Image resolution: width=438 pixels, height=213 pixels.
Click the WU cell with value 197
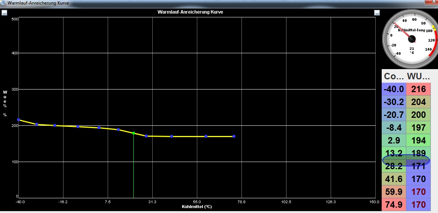click(418, 128)
